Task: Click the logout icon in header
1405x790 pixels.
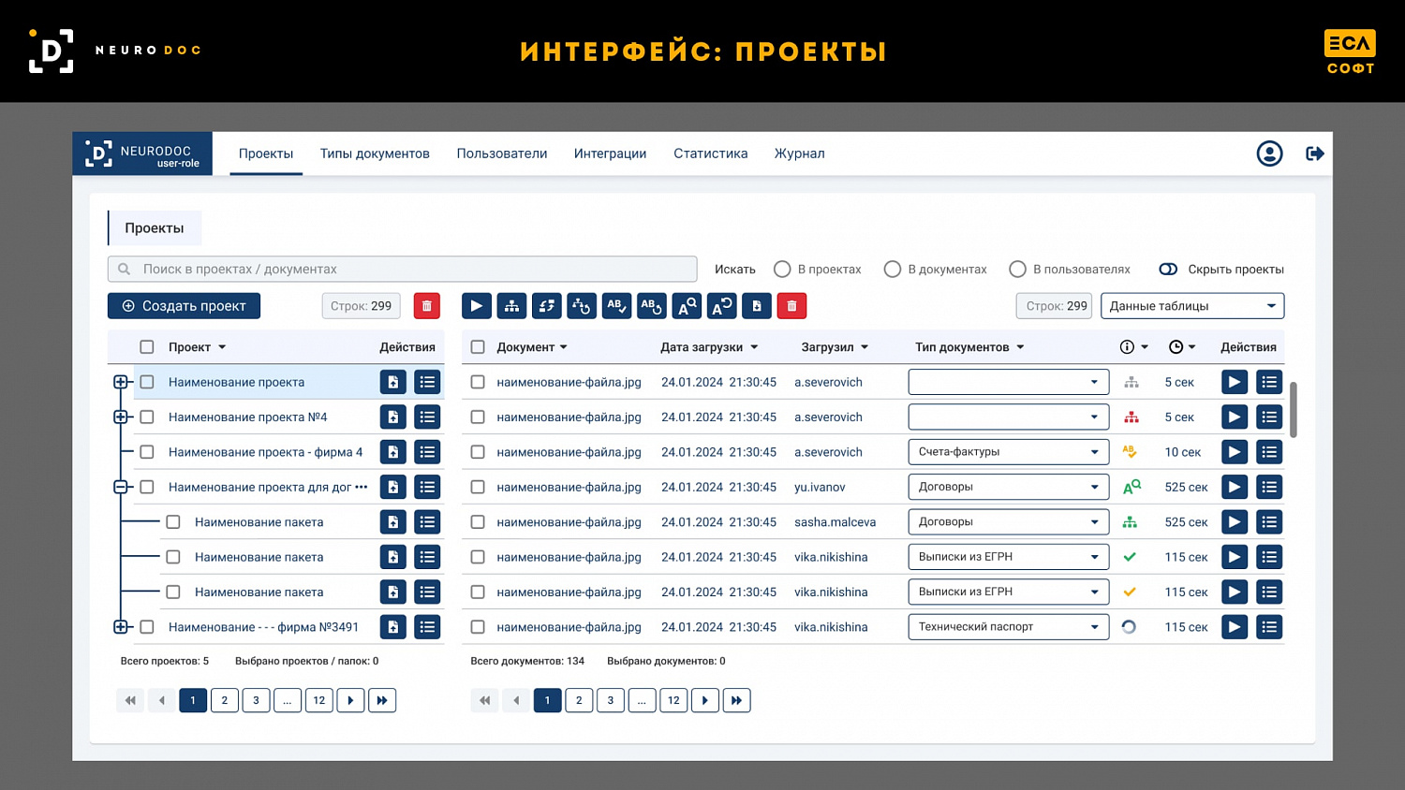Action: pyautogui.click(x=1315, y=154)
